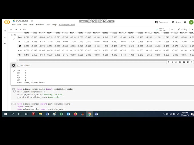Screen dimensions: 194x145
Task: Open the account avatar H
Action: pyautogui.click(x=191, y=22)
